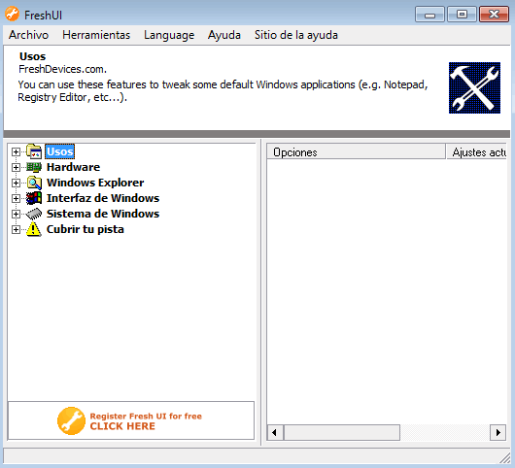This screenshot has width=515, height=468.
Task: Click the Sistema de Windows chip icon
Action: 34,214
